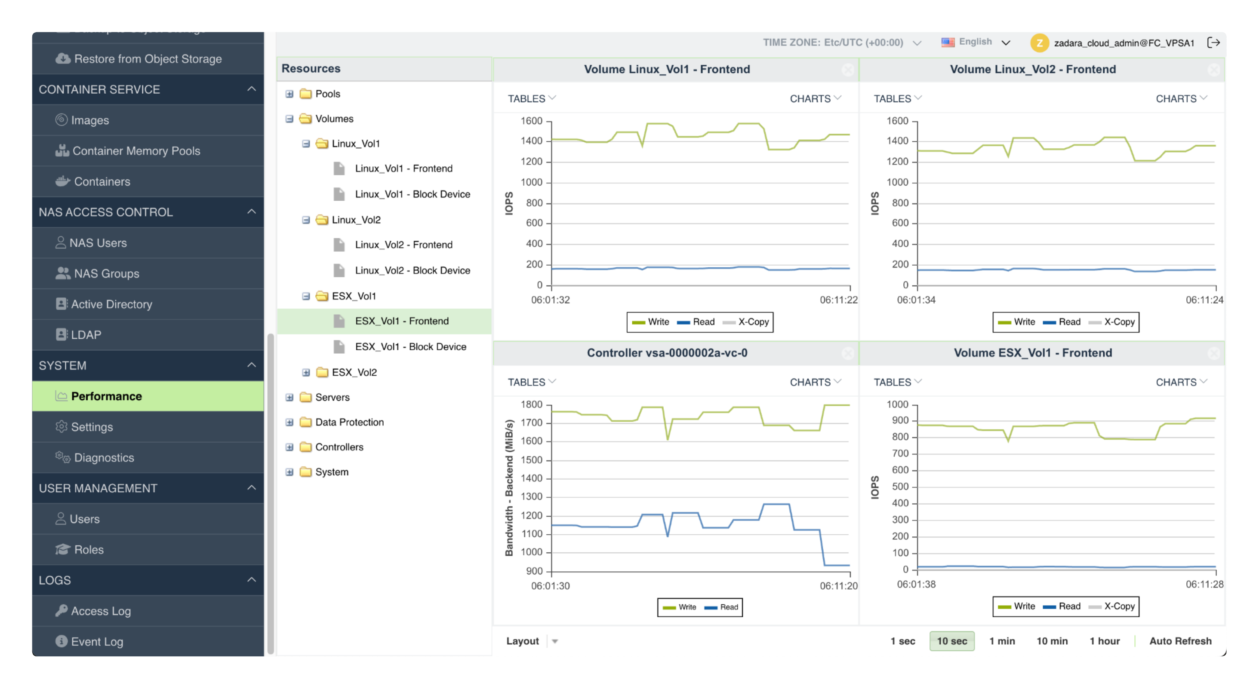Image resolution: width=1259 pixels, height=689 pixels.
Task: Select the 10 min refresh interval
Action: click(x=1052, y=641)
